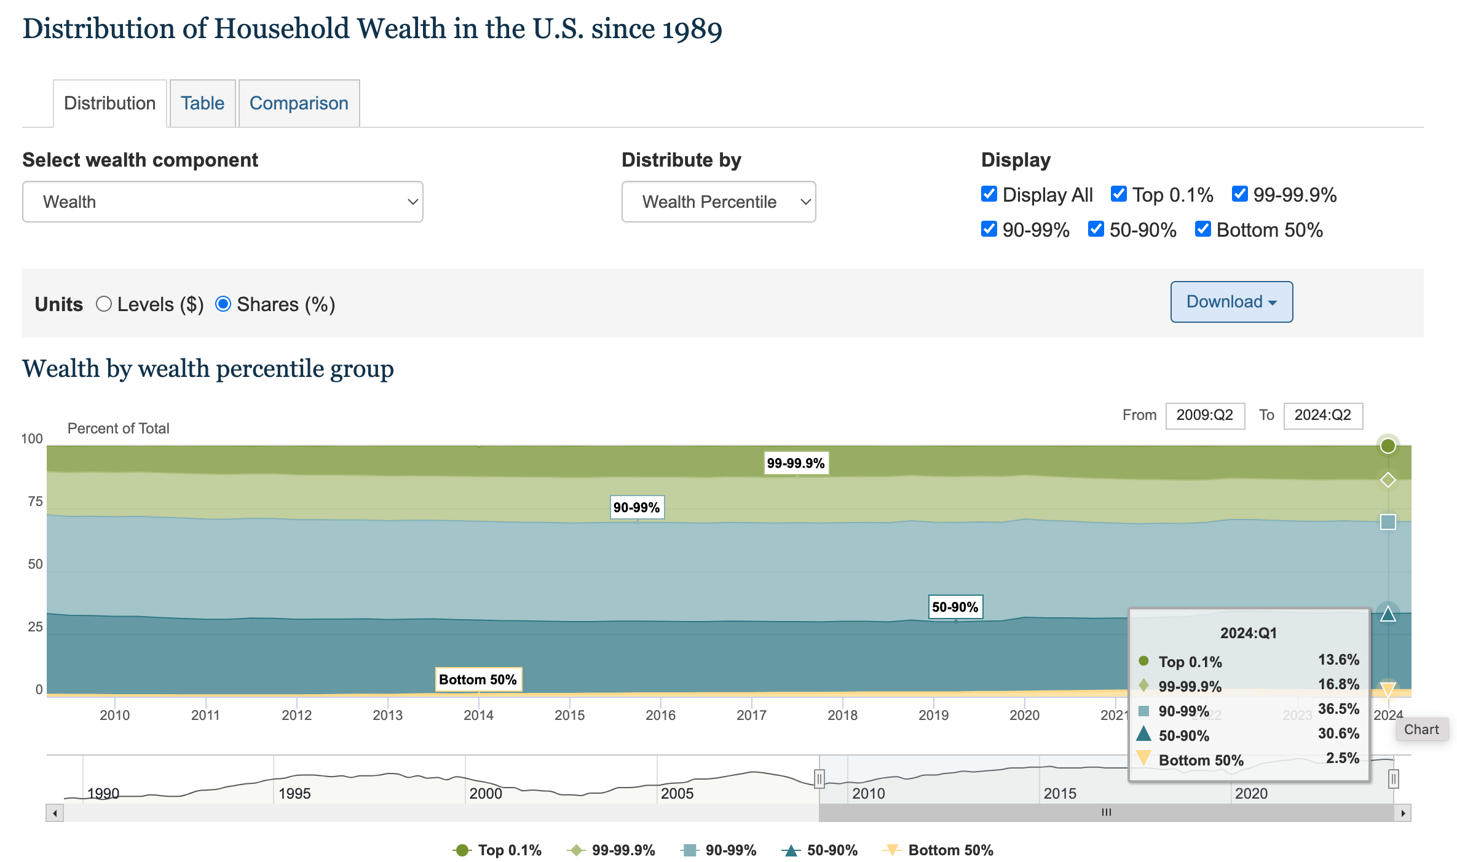This screenshot has width=1457, height=862.
Task: Click the white diamond marker on chart edge
Action: tap(1388, 480)
